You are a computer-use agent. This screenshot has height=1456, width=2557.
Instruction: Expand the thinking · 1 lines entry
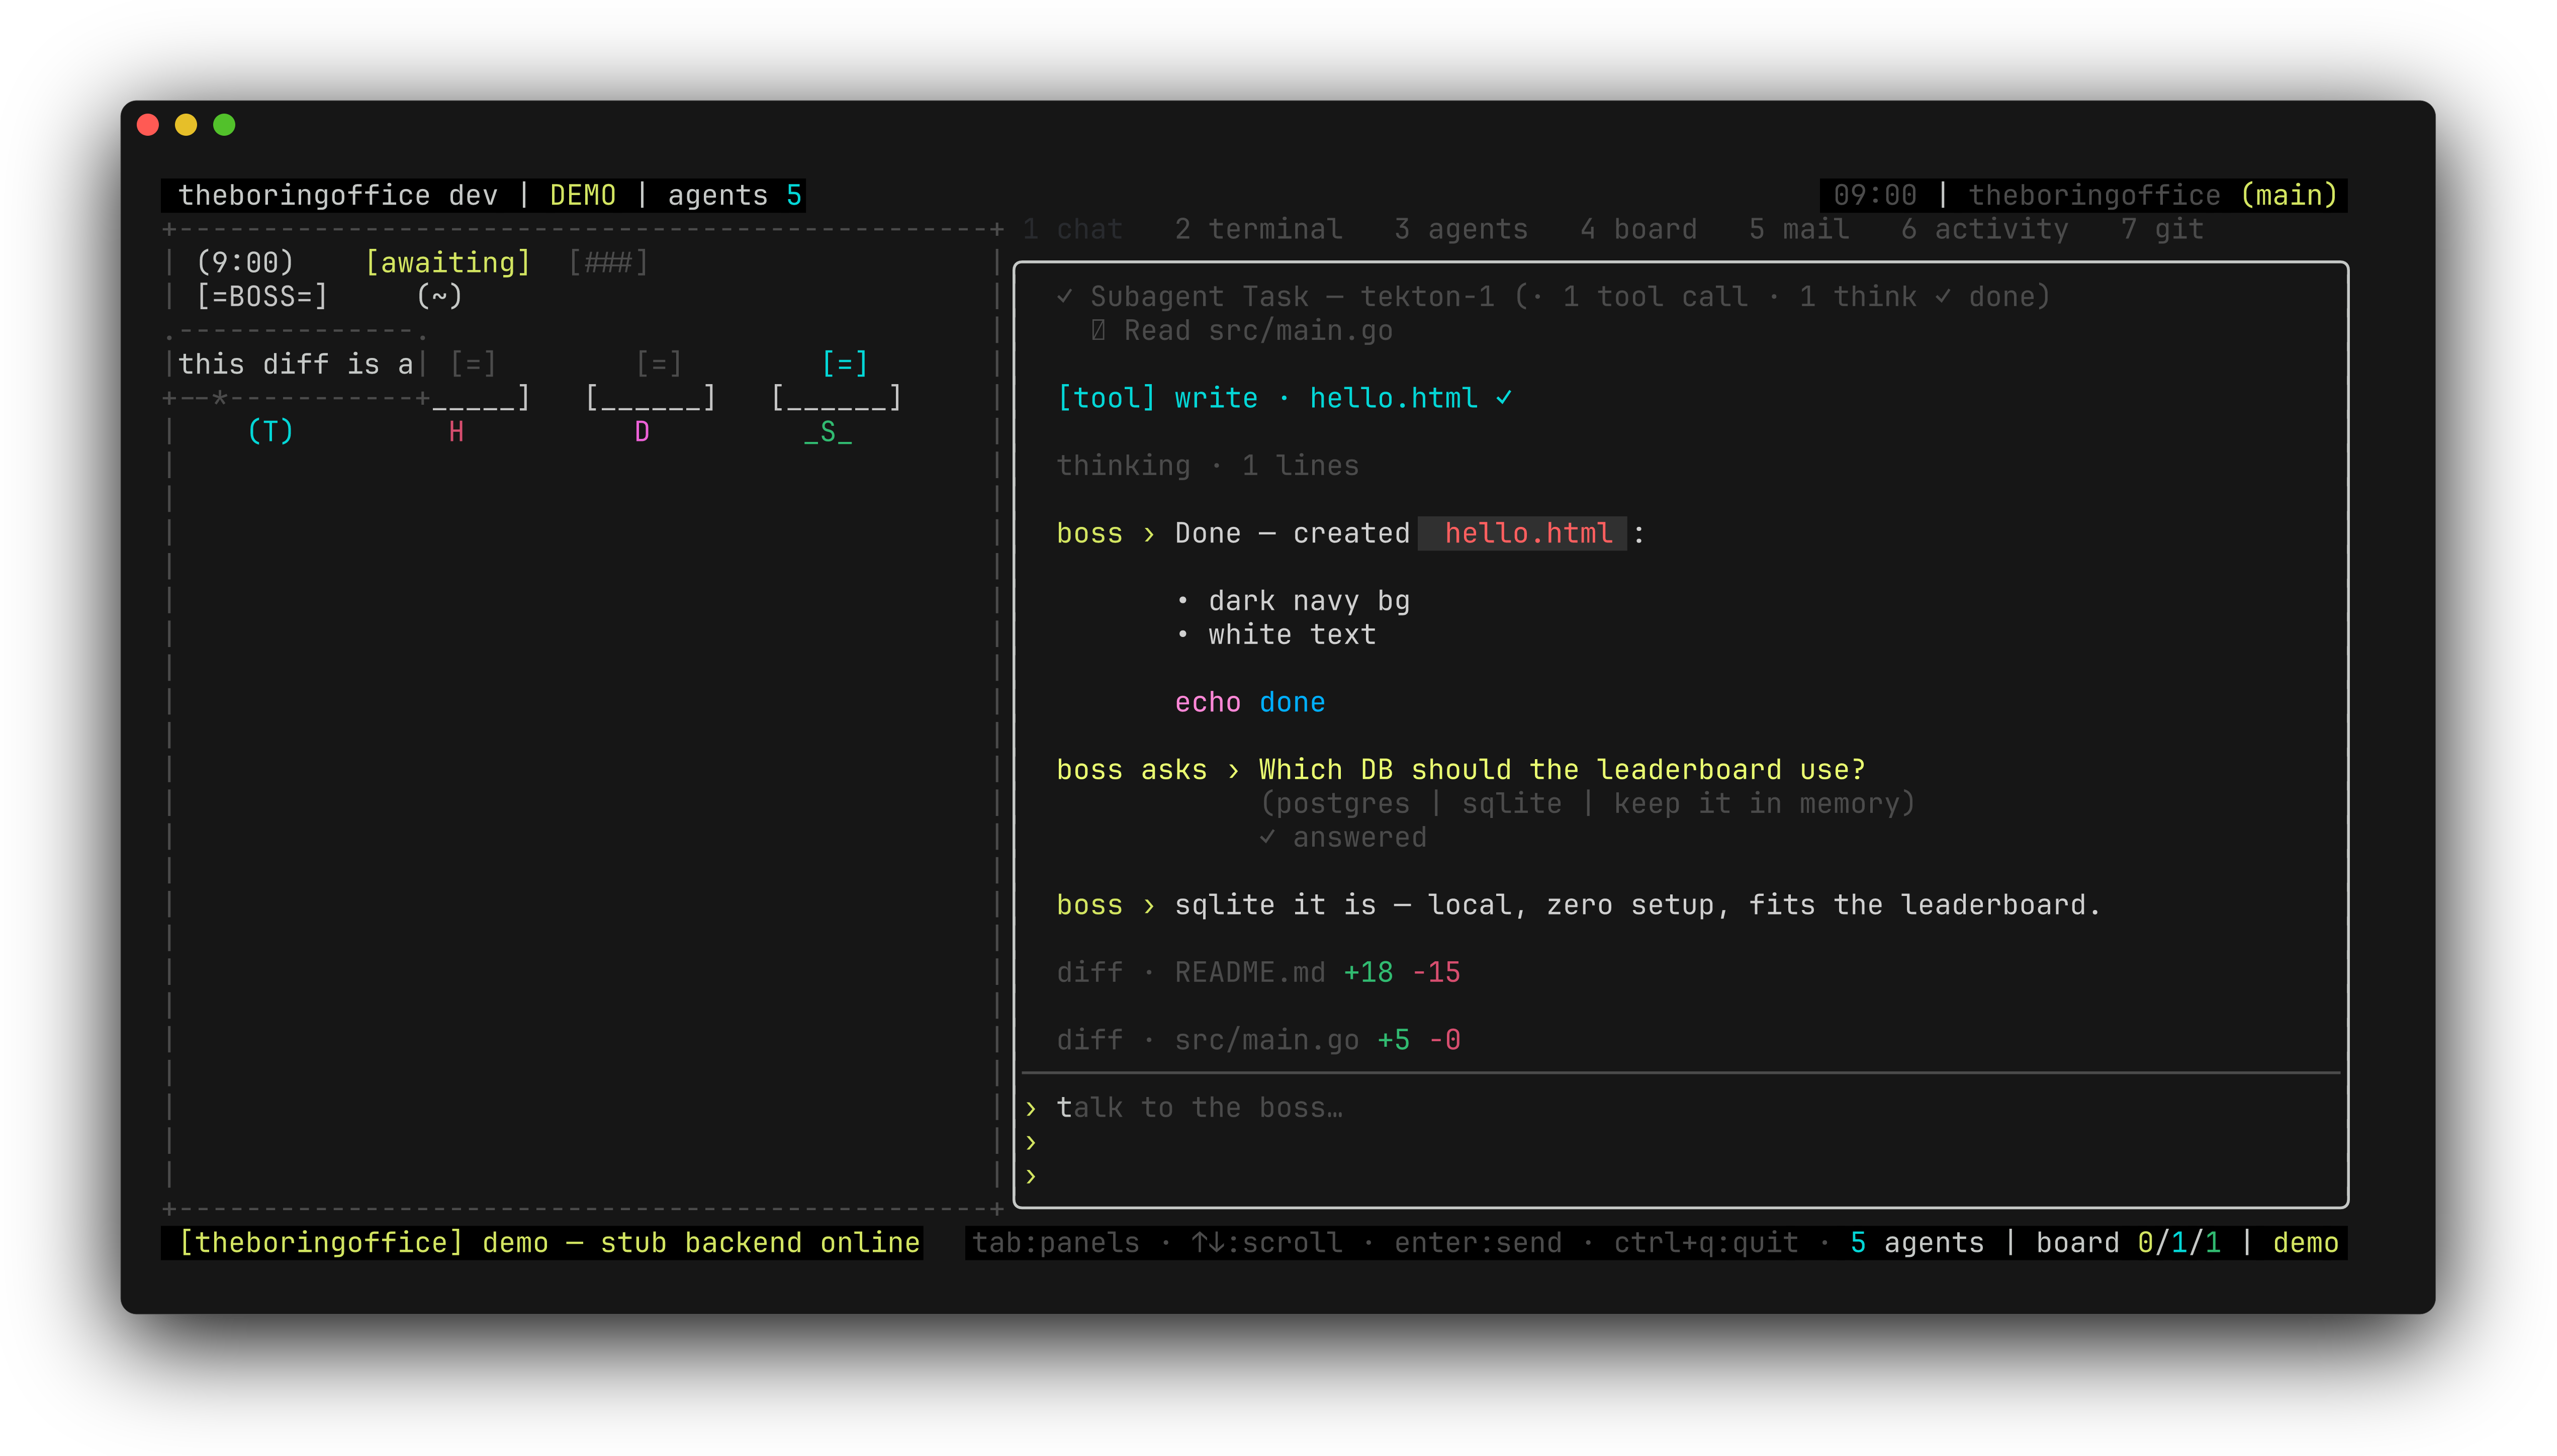pyautogui.click(x=1208, y=465)
